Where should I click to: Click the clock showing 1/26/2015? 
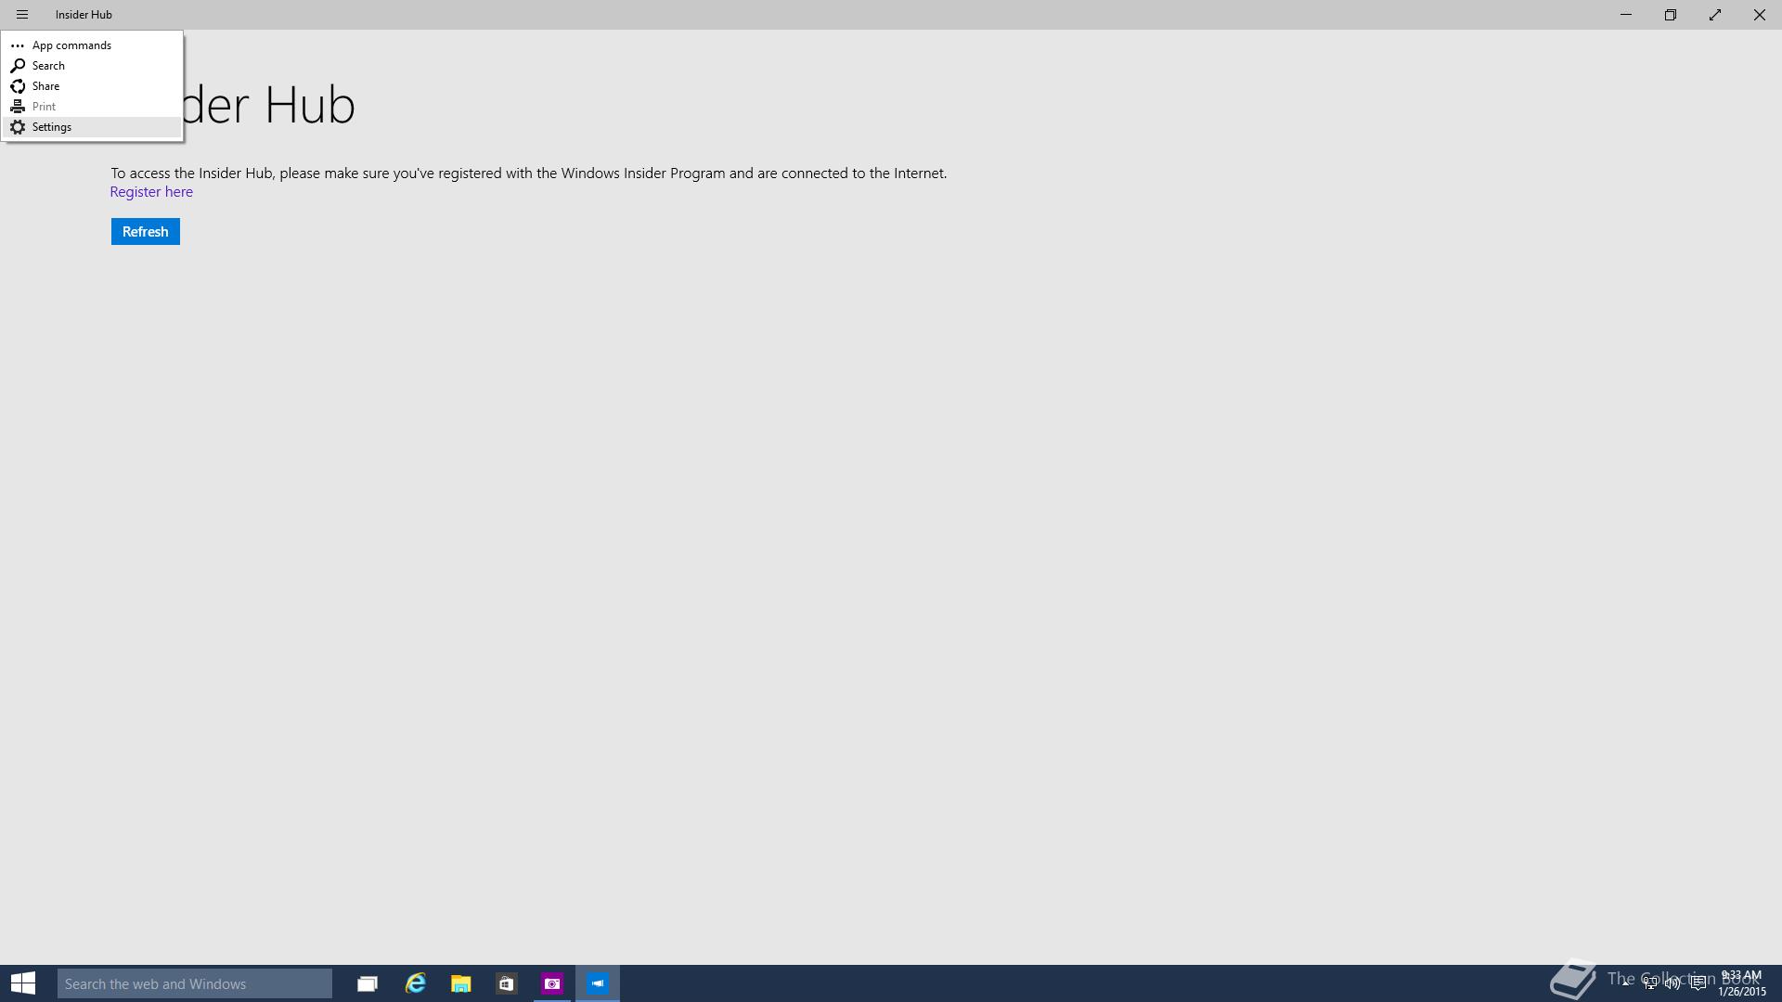click(x=1741, y=983)
